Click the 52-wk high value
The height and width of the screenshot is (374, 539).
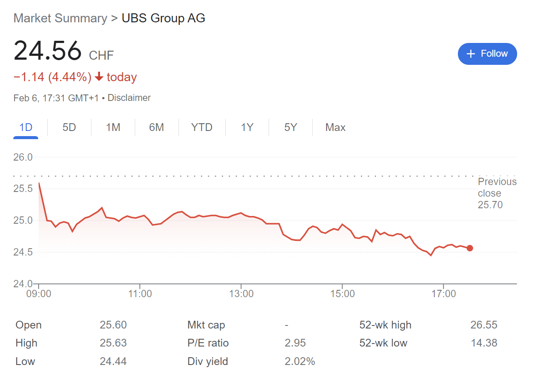[484, 325]
